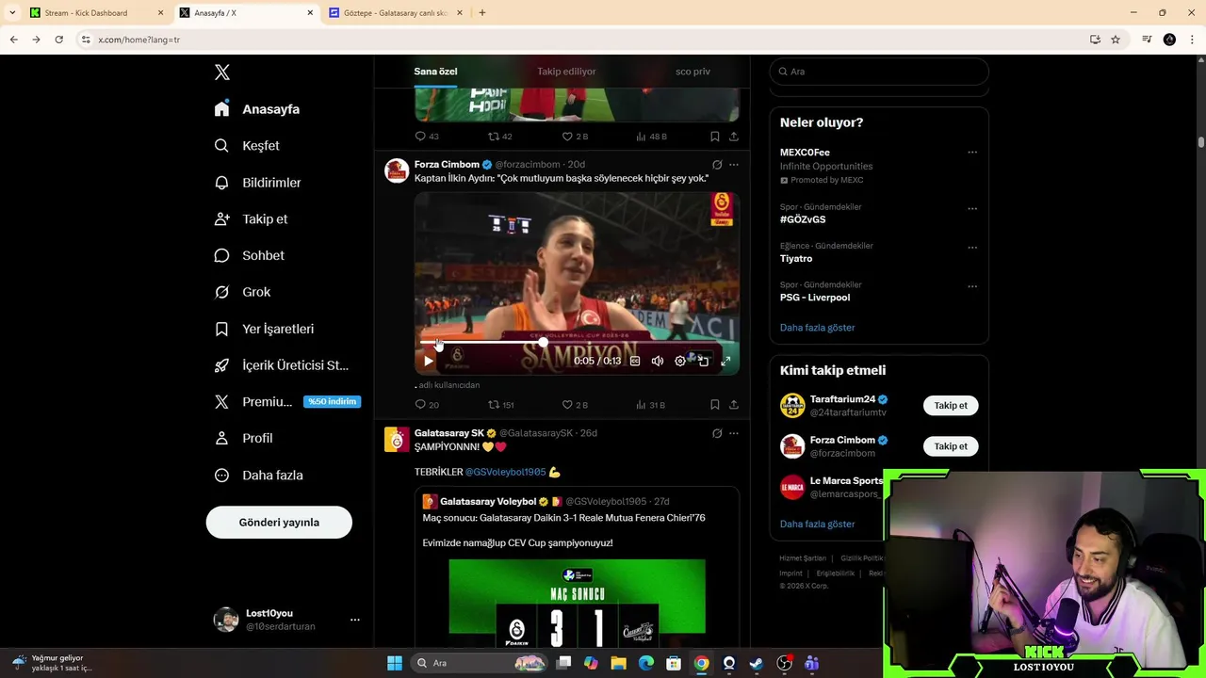Open Grok icon on Galatasaray SK post
The width and height of the screenshot is (1206, 678).
(717, 433)
